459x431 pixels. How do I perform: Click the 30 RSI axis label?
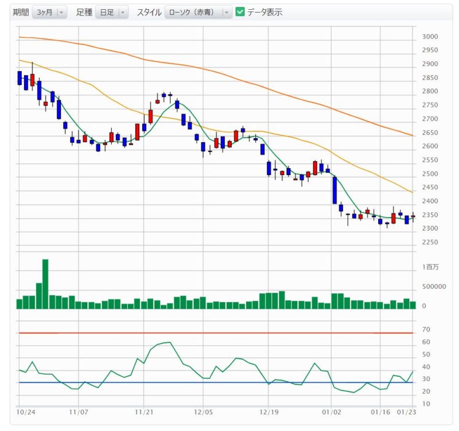(426, 379)
